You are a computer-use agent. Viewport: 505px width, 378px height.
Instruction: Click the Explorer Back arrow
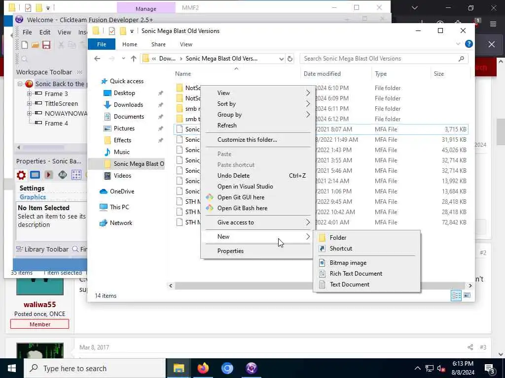coord(97,59)
